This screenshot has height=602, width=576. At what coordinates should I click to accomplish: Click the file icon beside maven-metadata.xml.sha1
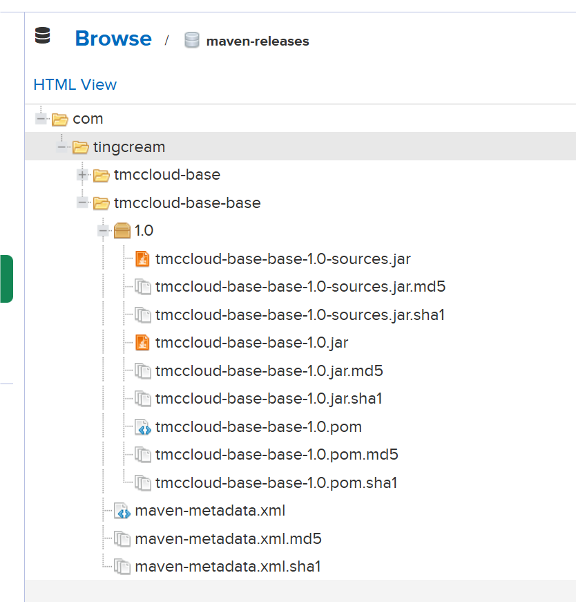click(122, 567)
